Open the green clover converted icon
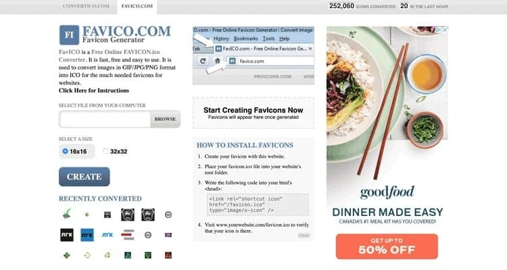The width and height of the screenshot is (507, 270). point(67,255)
